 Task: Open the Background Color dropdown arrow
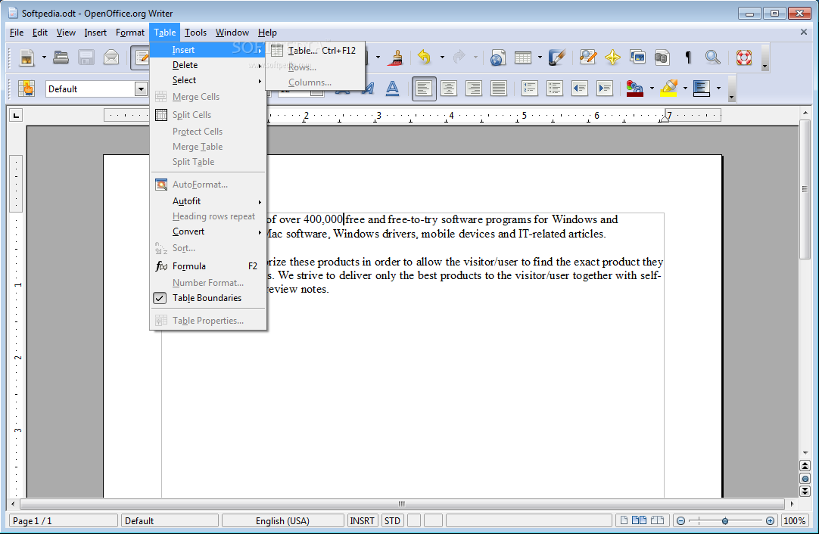718,88
